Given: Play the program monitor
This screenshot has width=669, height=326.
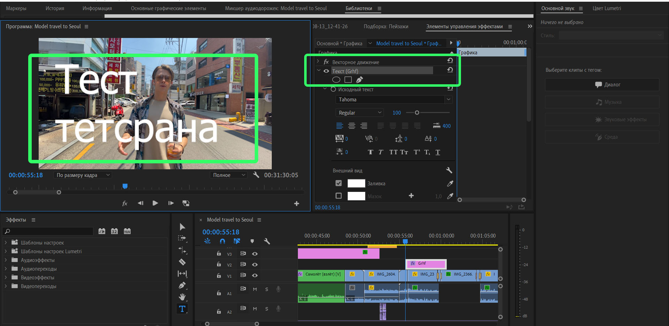Looking at the screenshot, I should [x=155, y=203].
